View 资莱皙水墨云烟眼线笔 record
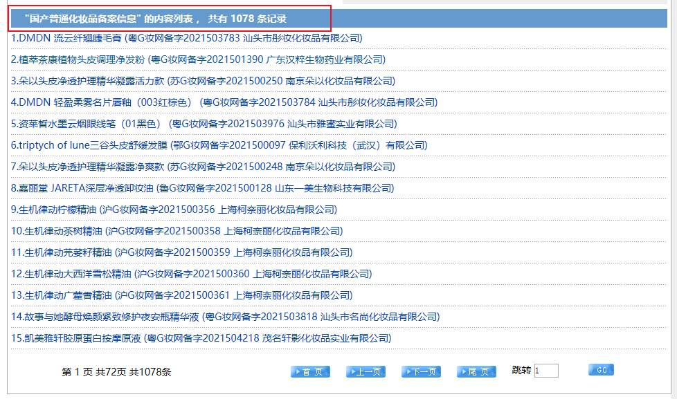 coord(204,124)
